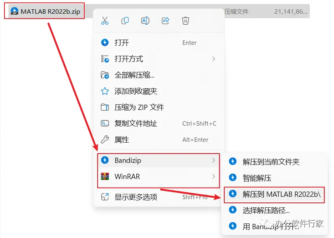Click the icon beside 用 Bandizip 打开
The width and height of the screenshot is (334, 238).
coord(233,226)
